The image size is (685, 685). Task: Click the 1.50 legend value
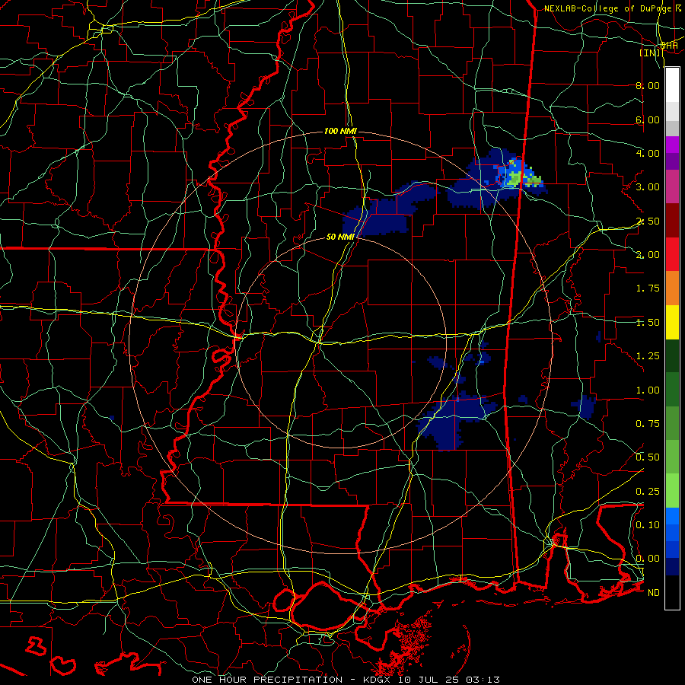click(x=648, y=323)
